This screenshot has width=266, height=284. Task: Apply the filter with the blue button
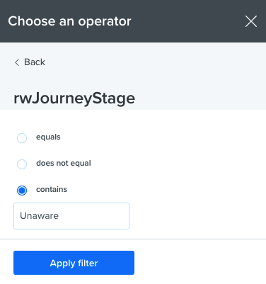pyautogui.click(x=74, y=263)
